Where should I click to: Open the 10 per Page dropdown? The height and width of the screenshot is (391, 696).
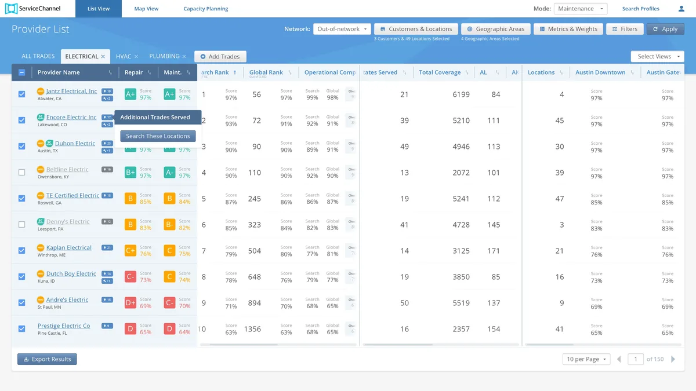click(586, 359)
